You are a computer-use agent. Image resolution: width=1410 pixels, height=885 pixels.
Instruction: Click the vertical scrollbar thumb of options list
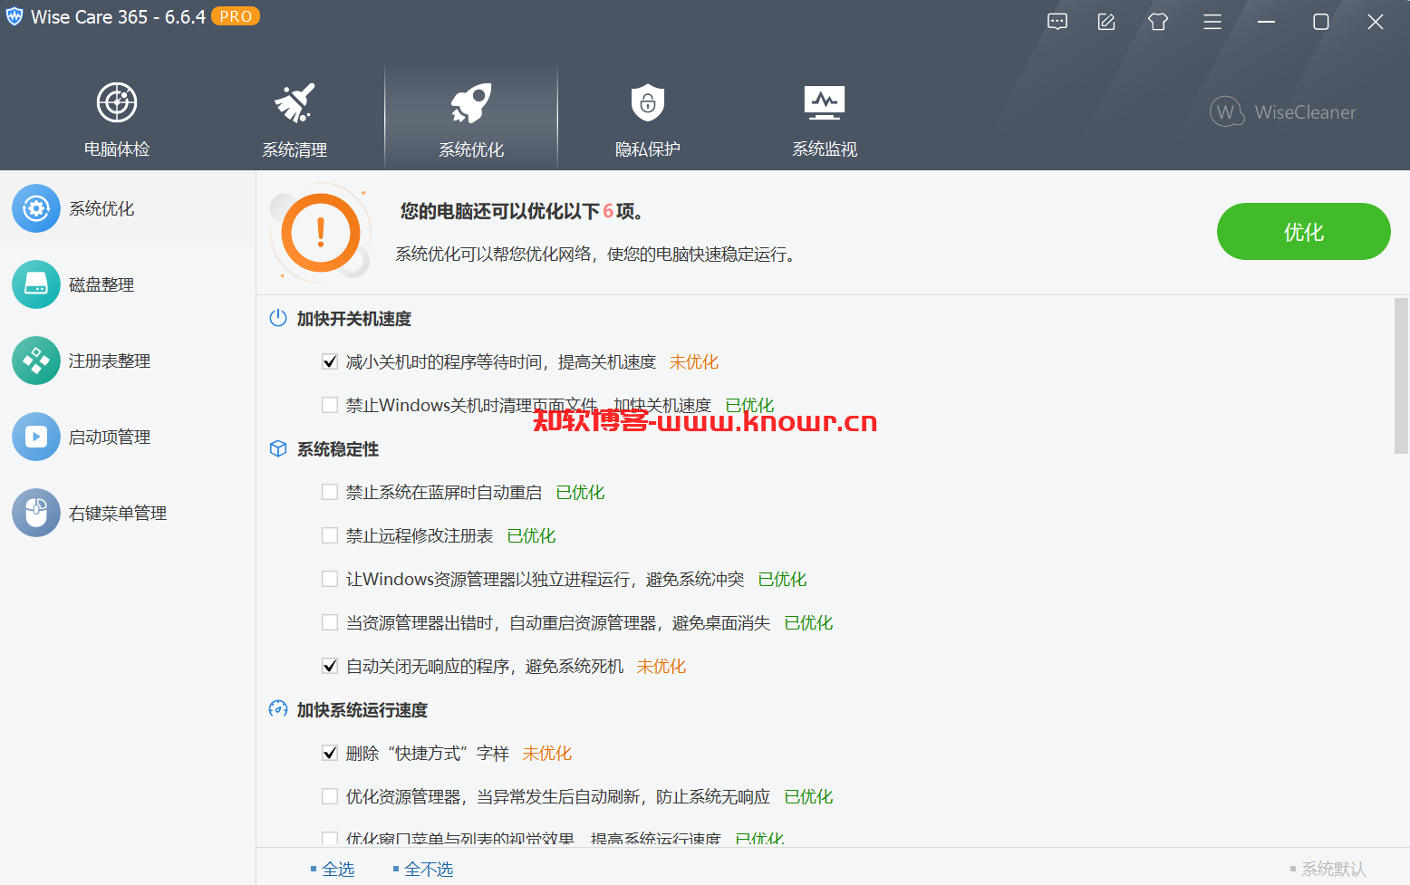click(1401, 375)
